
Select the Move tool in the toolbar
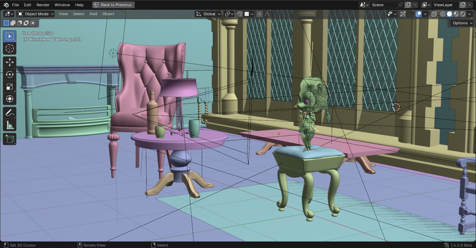[9, 62]
